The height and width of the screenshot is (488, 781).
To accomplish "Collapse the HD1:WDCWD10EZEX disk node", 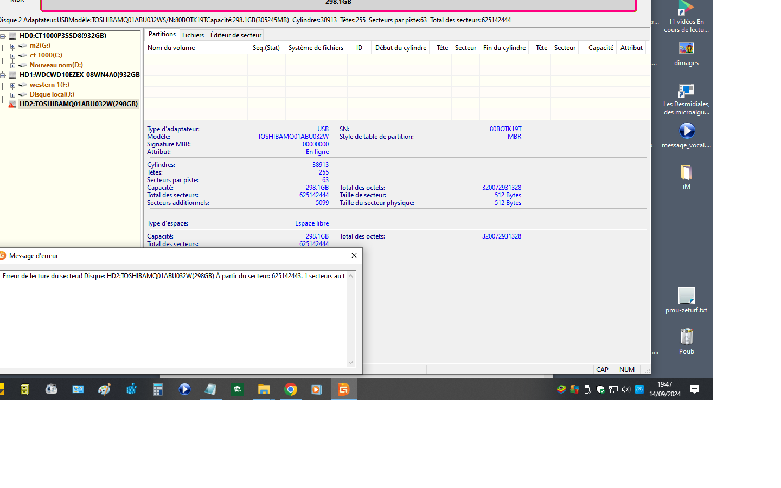I will 3,75.
